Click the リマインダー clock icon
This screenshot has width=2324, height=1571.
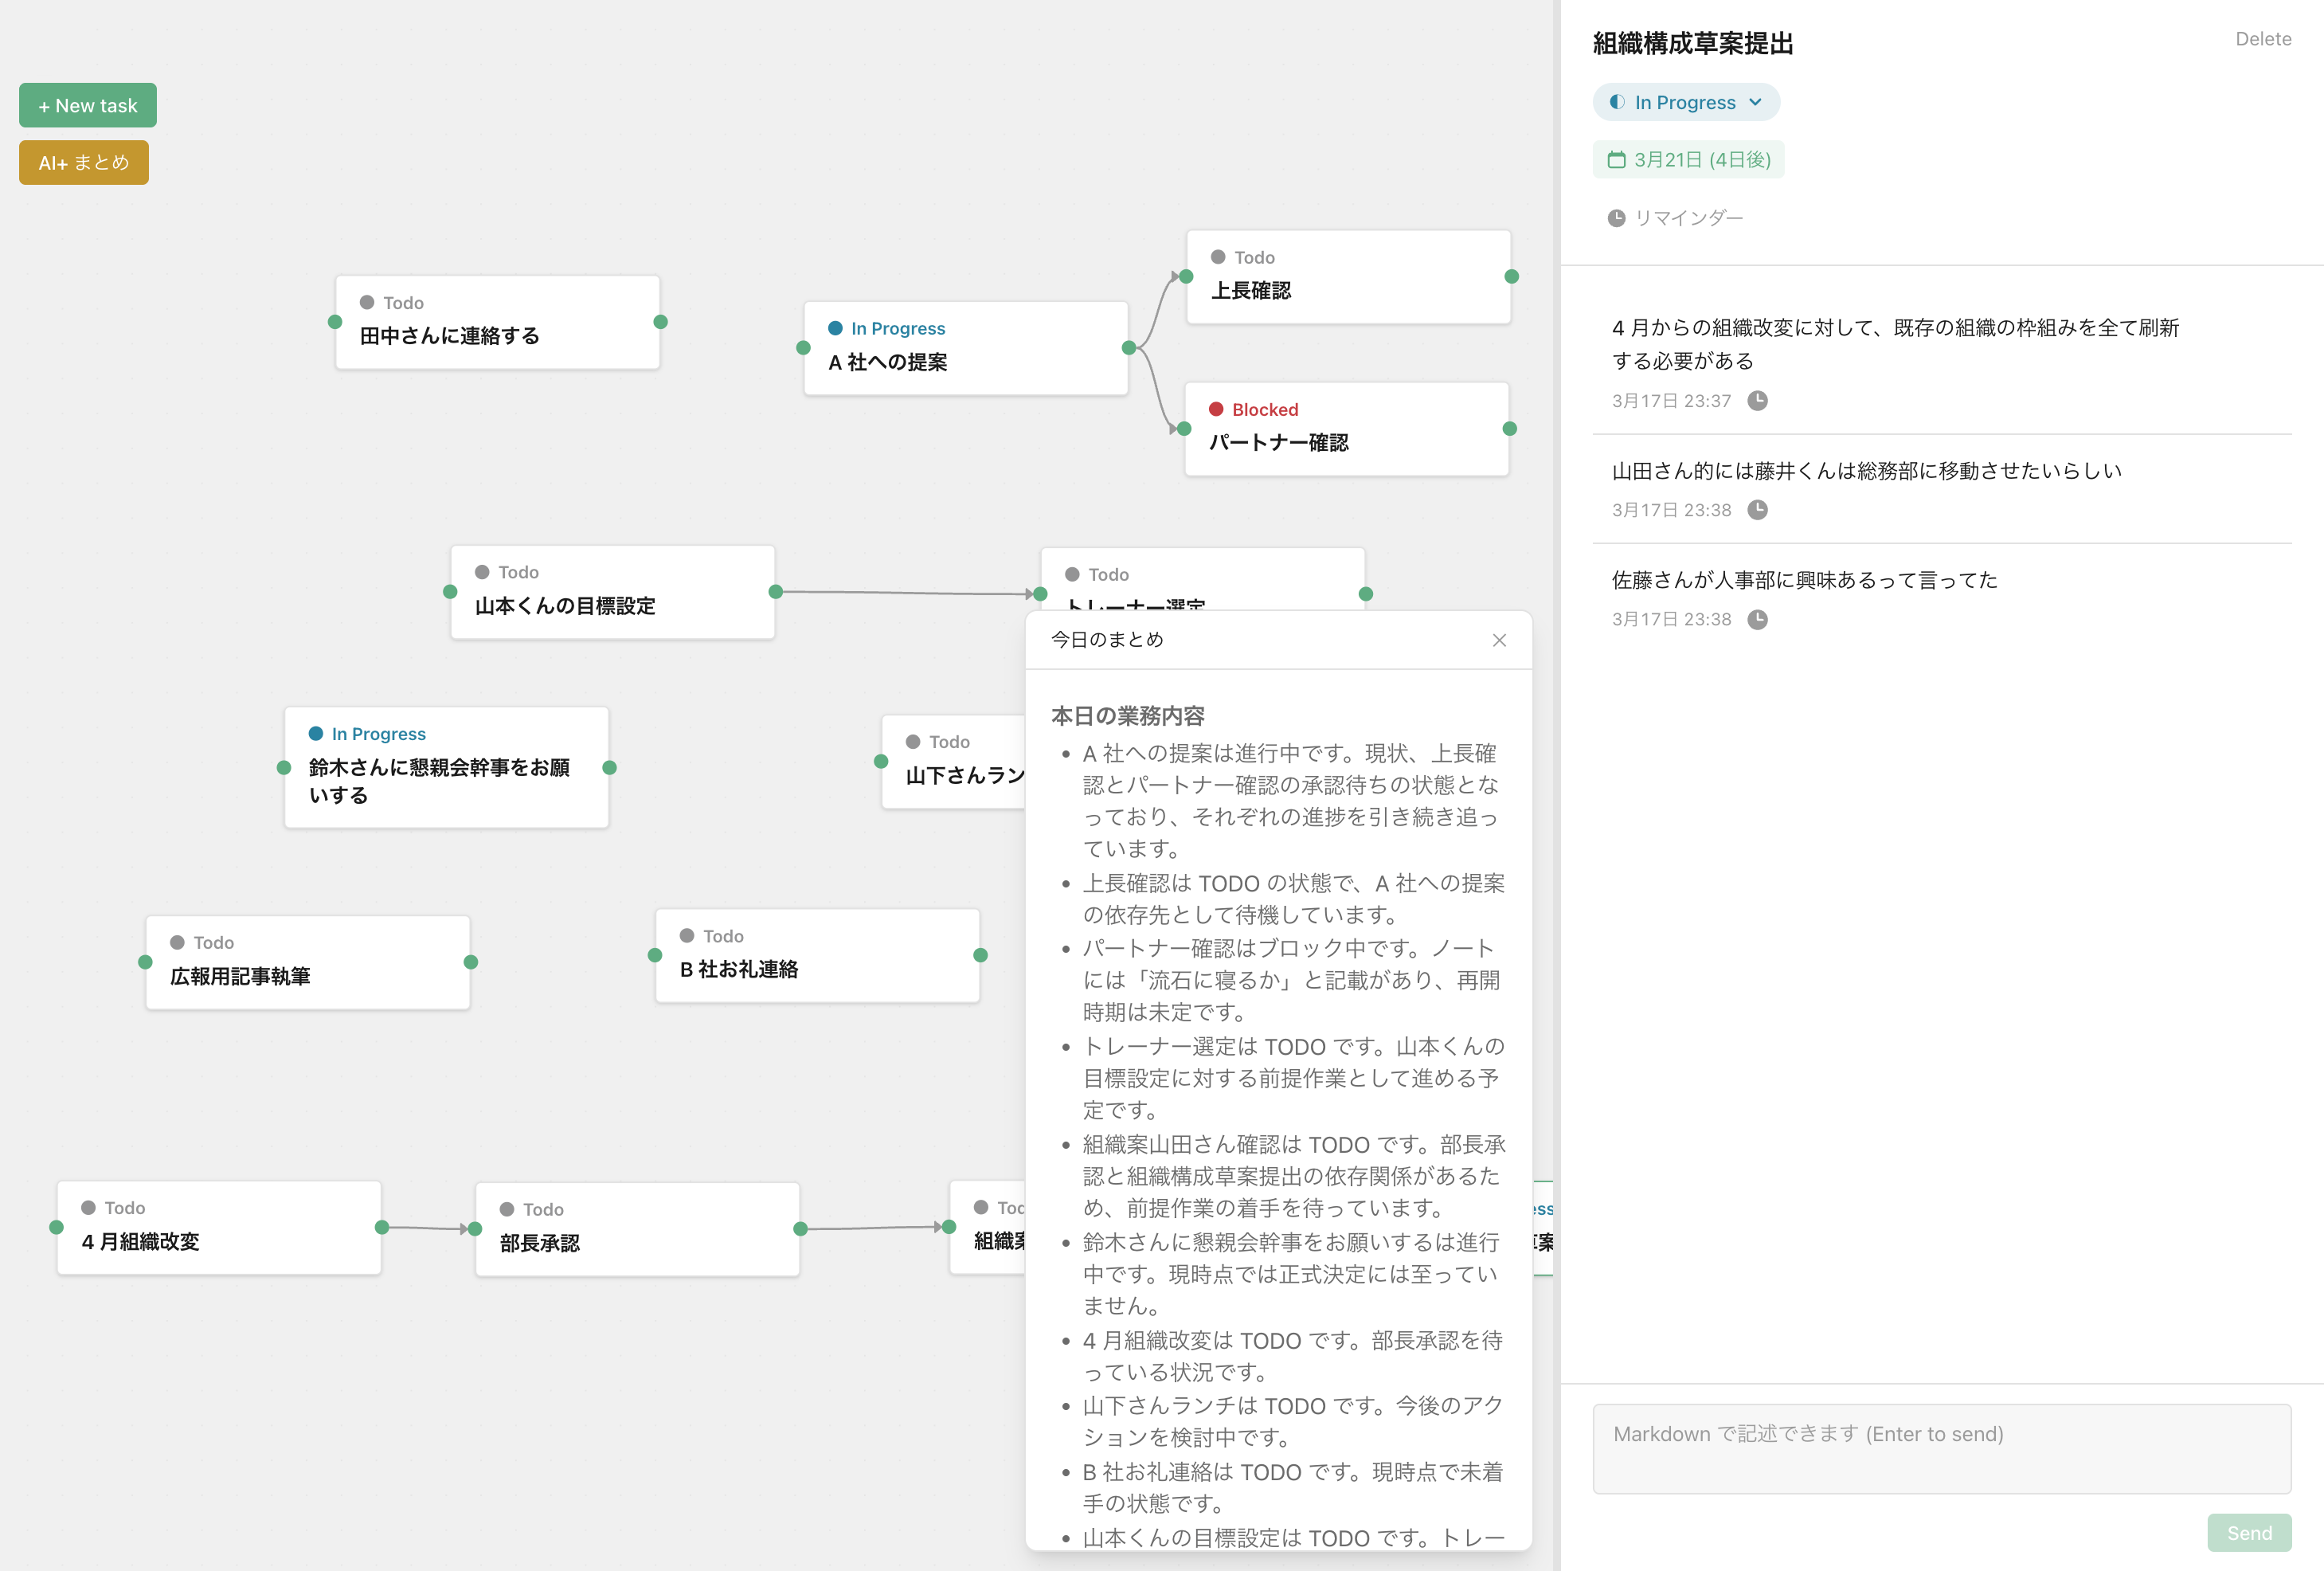tap(1616, 217)
